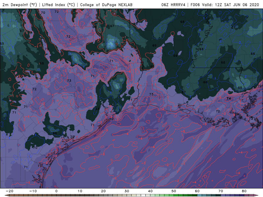Click the 0 tick label on color scale
263x197 pixels.
tap(56, 191)
